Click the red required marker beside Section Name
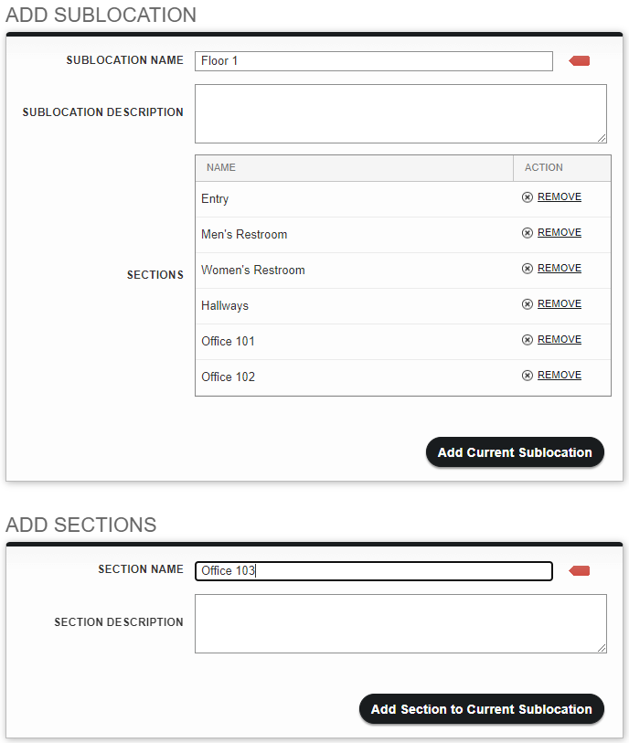Image resolution: width=629 pixels, height=743 pixels. [580, 570]
